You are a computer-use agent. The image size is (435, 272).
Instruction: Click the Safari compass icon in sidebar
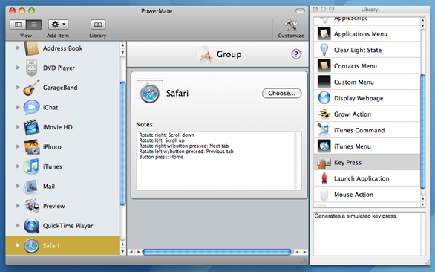pos(31,245)
